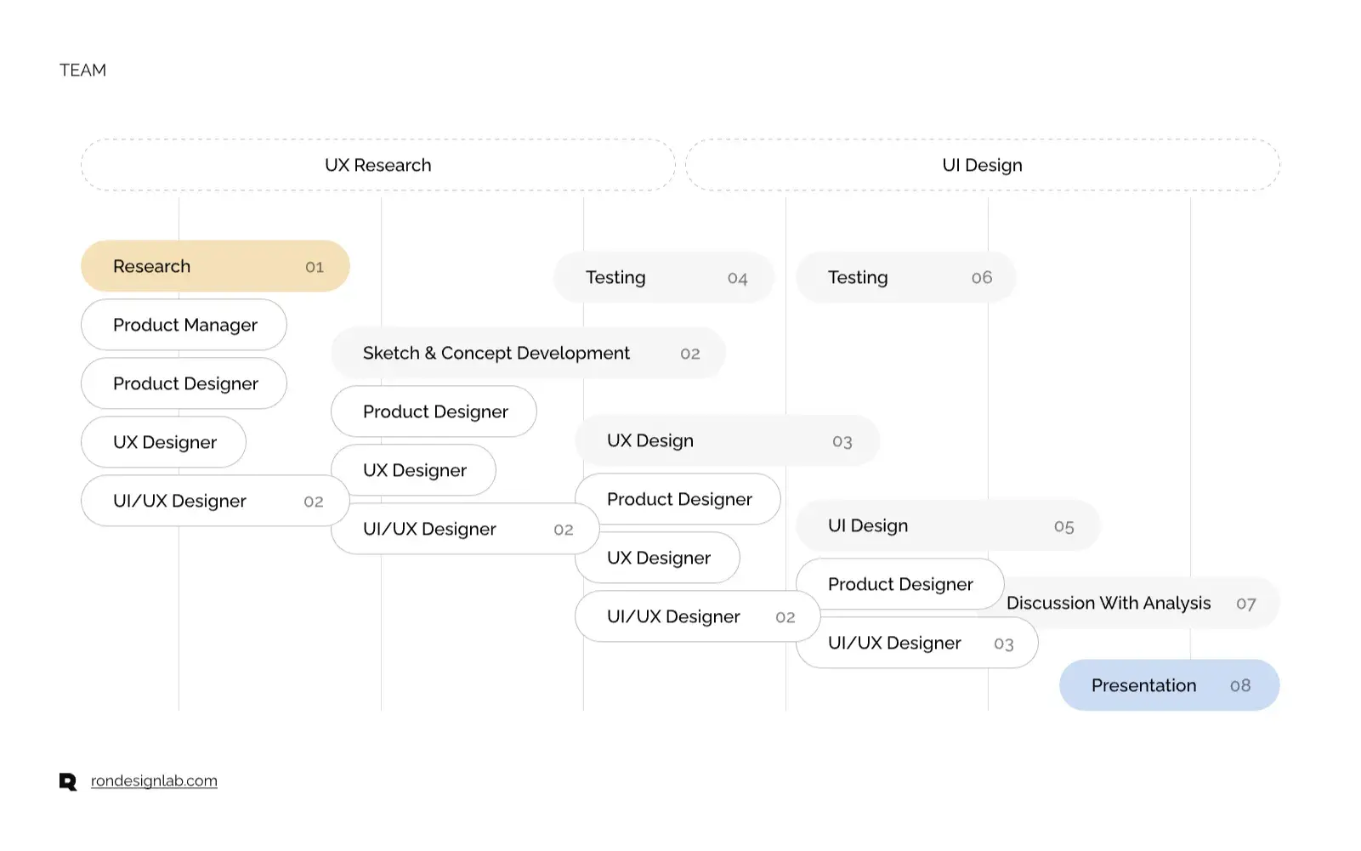The image size is (1361, 851).
Task: Select the UX Research phase header
Action: point(378,165)
